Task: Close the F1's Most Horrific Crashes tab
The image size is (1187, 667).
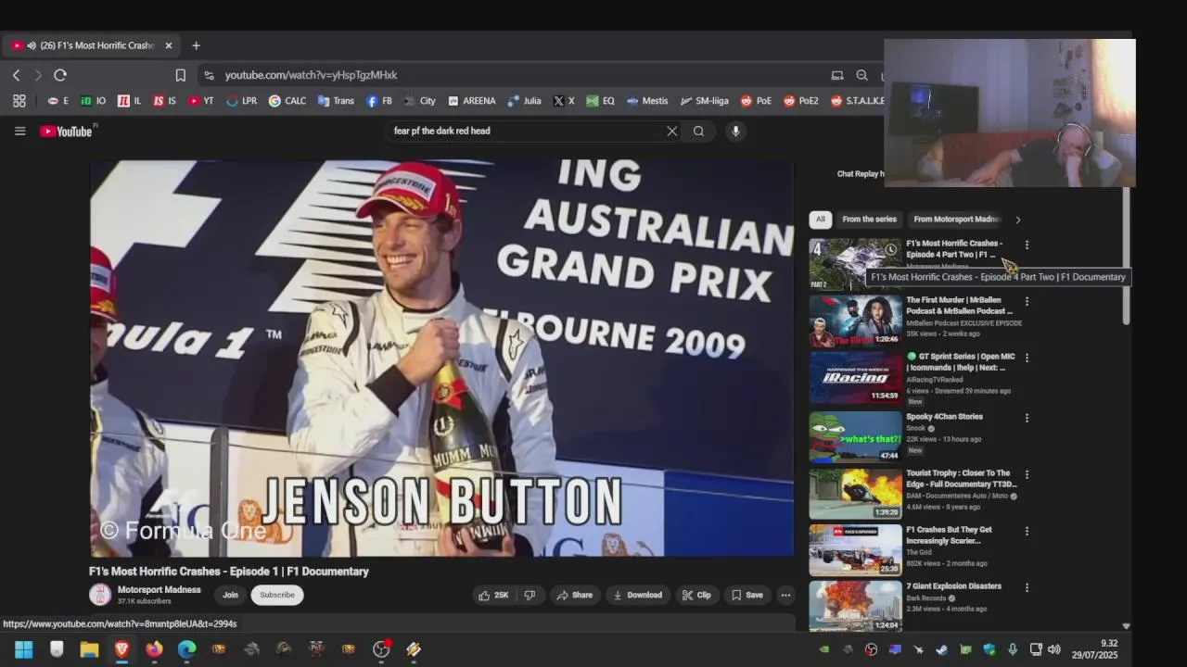Action: [169, 45]
